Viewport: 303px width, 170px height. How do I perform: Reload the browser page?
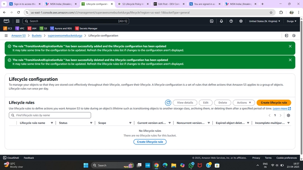tap(19, 12)
